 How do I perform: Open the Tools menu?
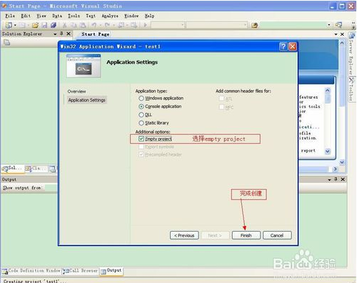[74, 16]
